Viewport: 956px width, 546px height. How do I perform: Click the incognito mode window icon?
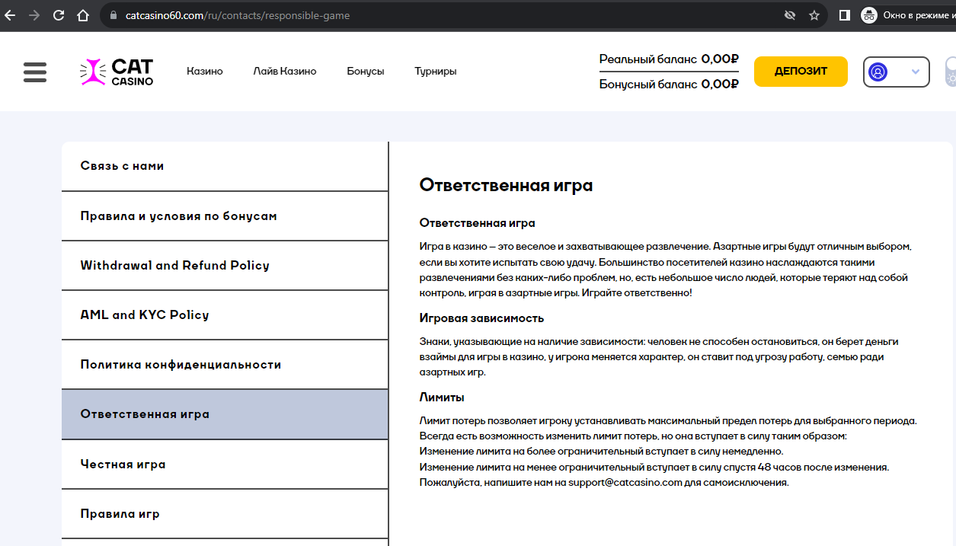coord(869,14)
